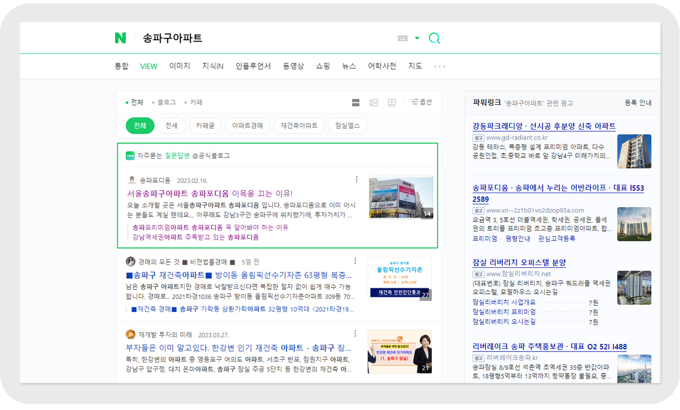Image resolution: width=680 pixels, height=410 pixels.
Task: Open ad 잠실 리버리치 오피스텔 분양
Action: click(519, 263)
